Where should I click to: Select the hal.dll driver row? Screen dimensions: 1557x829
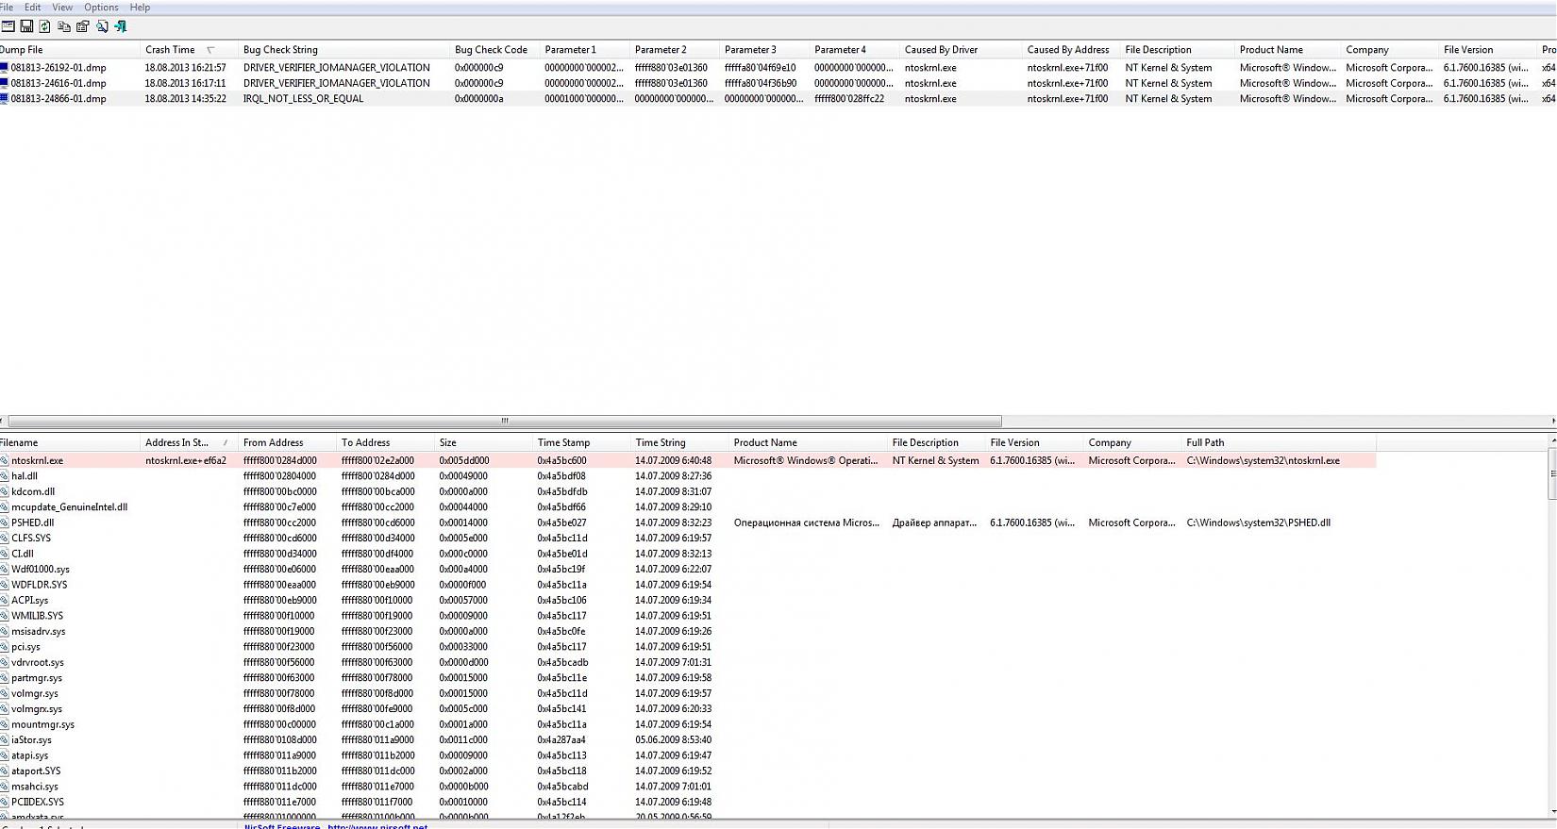tap(688, 476)
